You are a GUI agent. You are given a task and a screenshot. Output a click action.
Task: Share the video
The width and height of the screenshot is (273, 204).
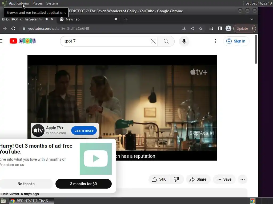point(198,179)
